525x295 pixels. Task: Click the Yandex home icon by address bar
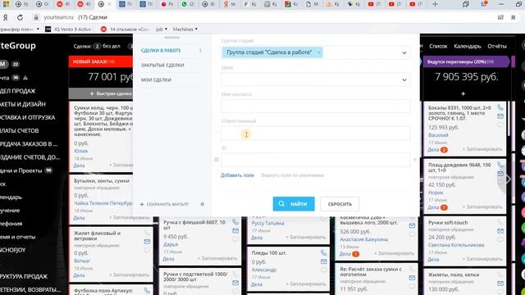(x=5, y=17)
